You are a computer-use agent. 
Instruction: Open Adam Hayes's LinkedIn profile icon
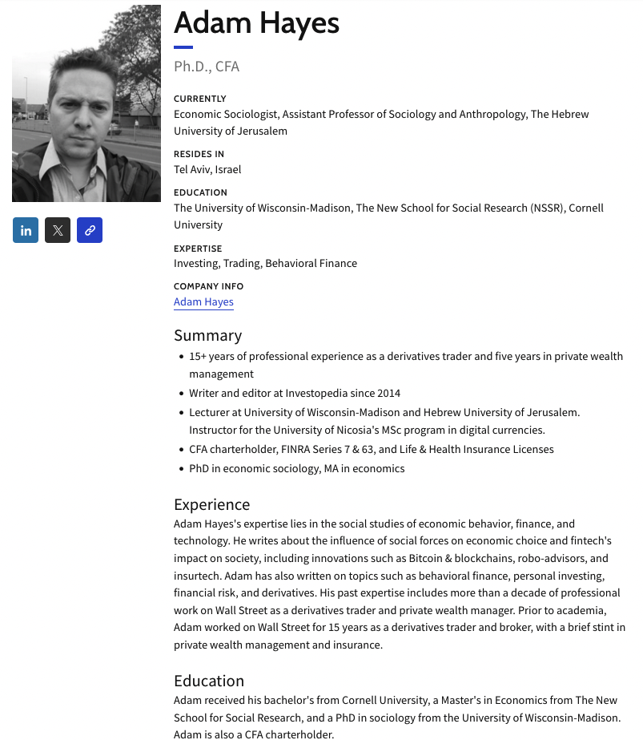26,231
